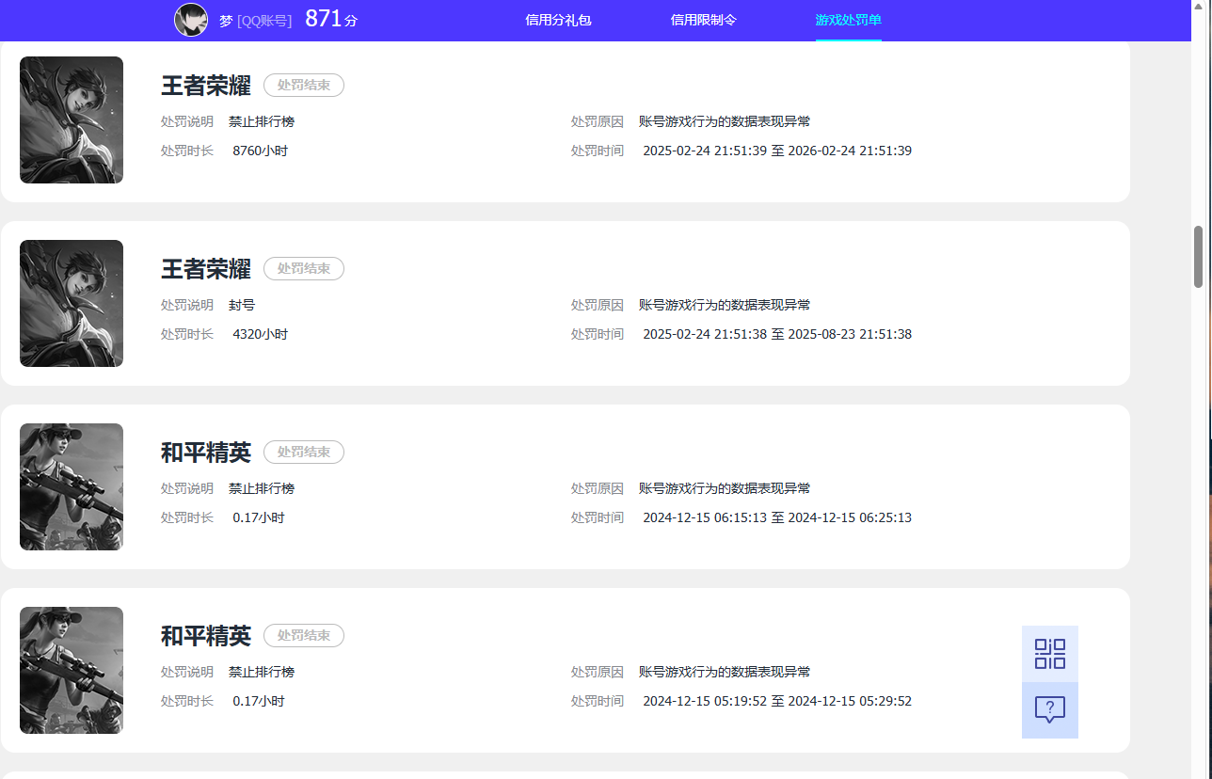Click 账号游戏行为的数据表现异常 in the 封号 card
Screen dimensions: 1212x779
pos(725,305)
